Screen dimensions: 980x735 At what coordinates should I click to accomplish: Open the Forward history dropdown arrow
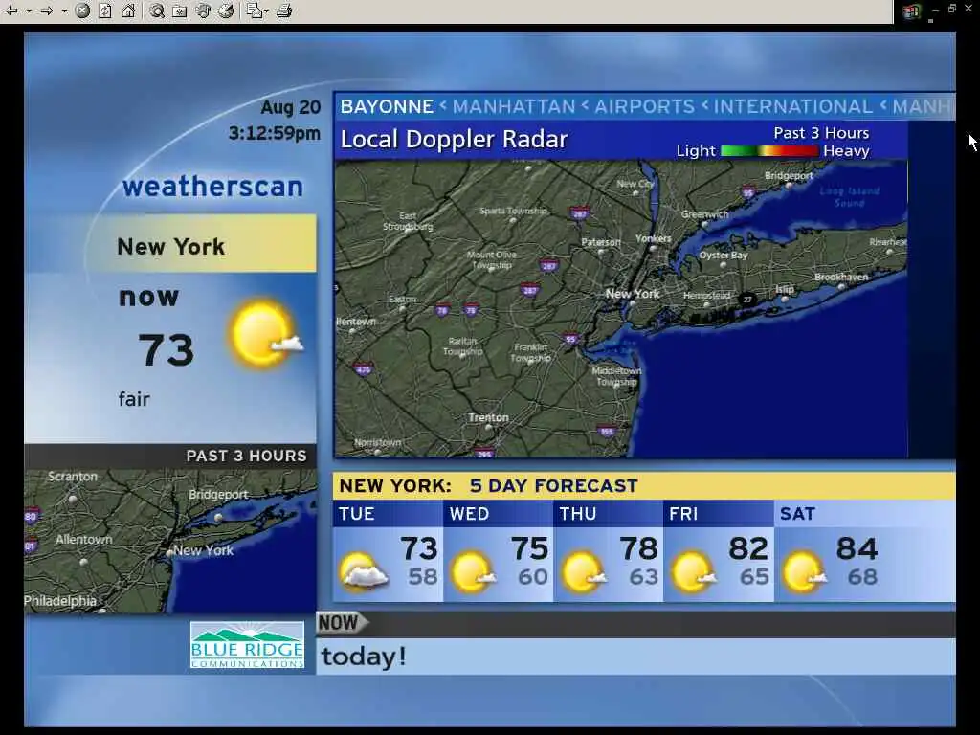point(64,11)
